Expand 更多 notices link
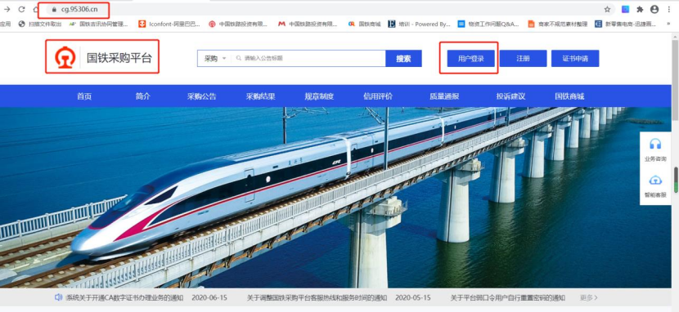679x312 pixels. (x=589, y=297)
